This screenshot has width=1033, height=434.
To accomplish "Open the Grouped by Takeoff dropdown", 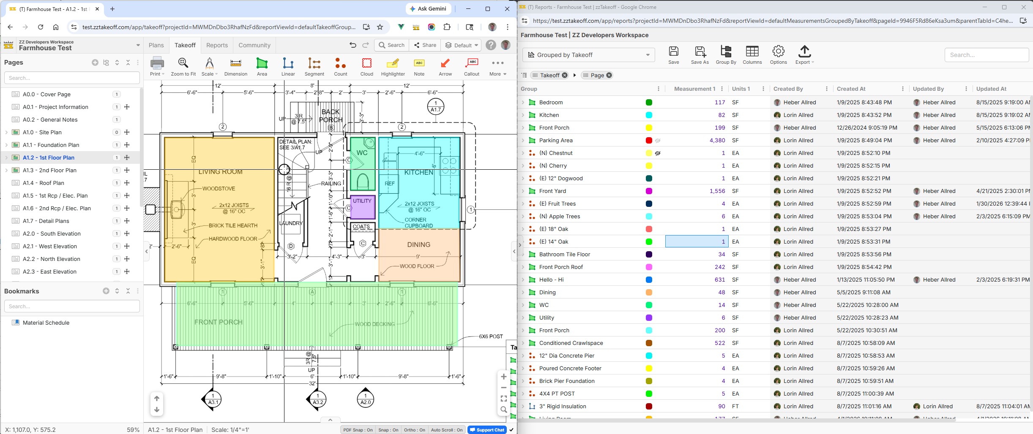I will coord(588,55).
